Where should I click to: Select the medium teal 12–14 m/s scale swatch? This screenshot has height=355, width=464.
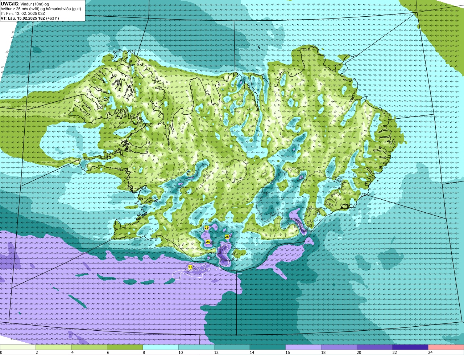click(x=232, y=347)
